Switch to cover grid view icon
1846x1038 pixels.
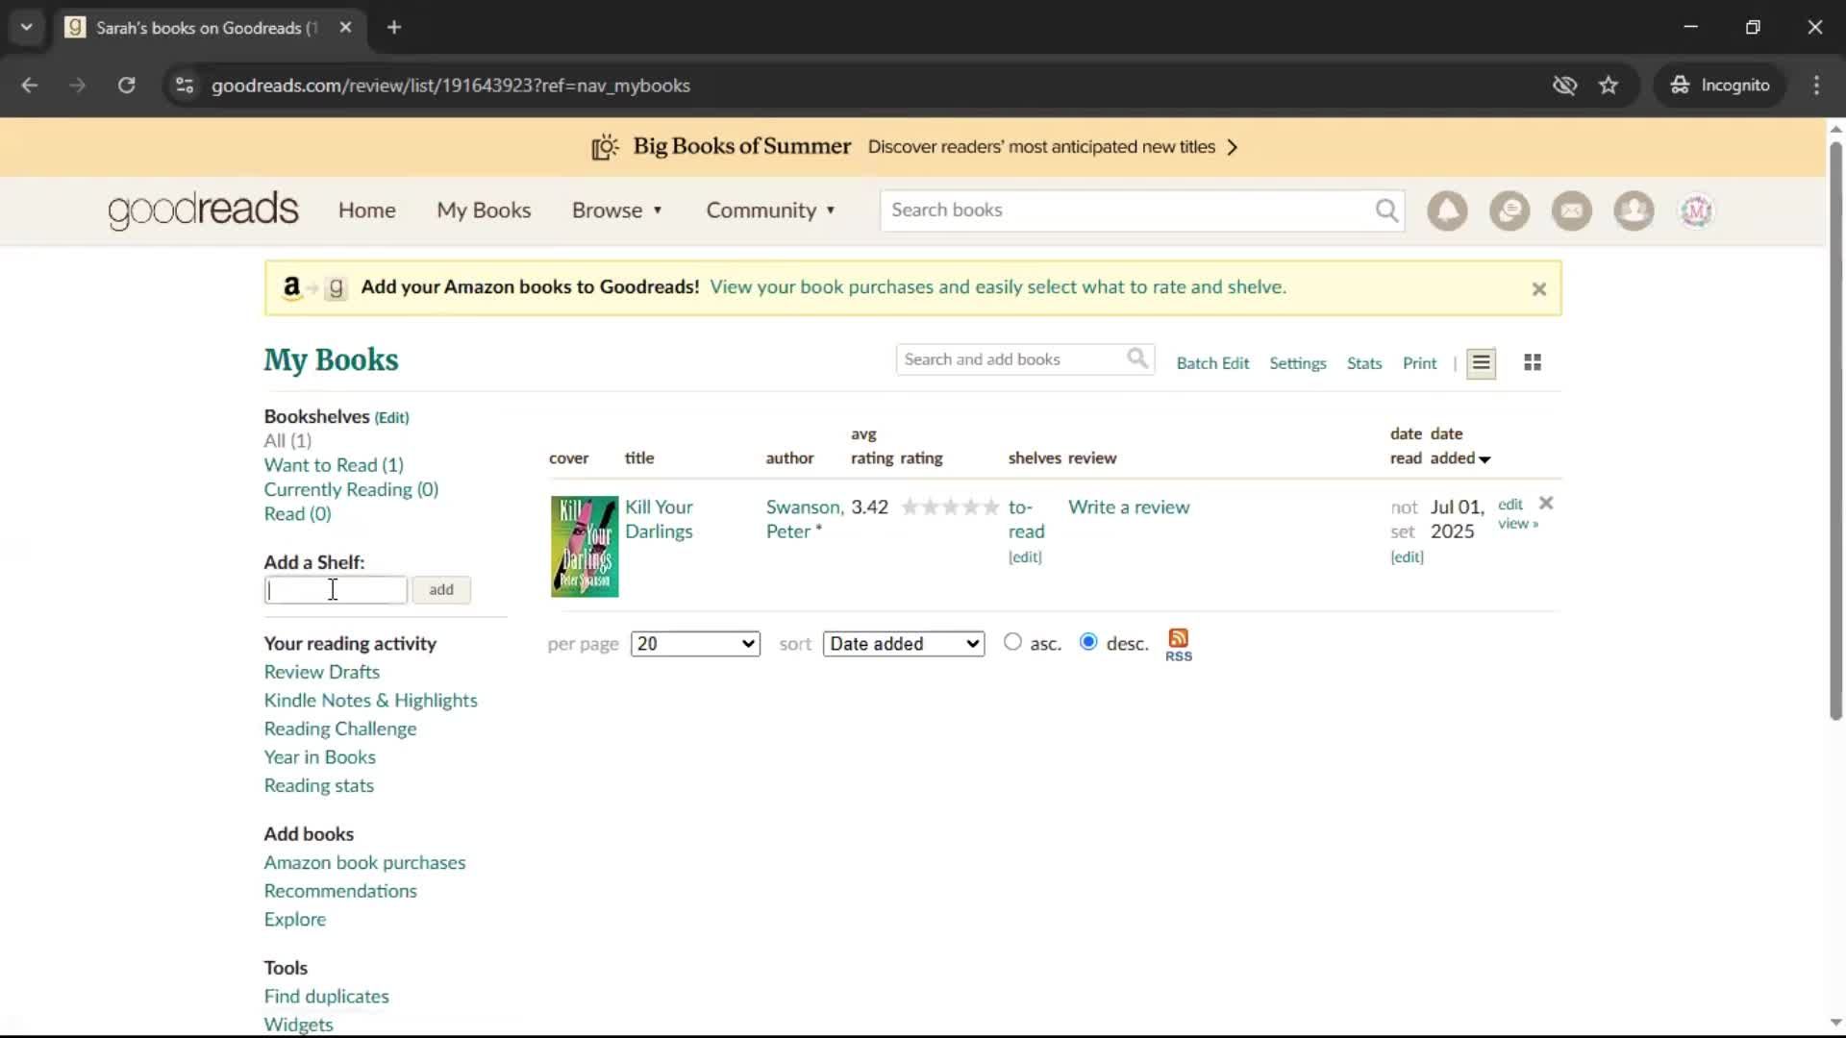click(1533, 362)
